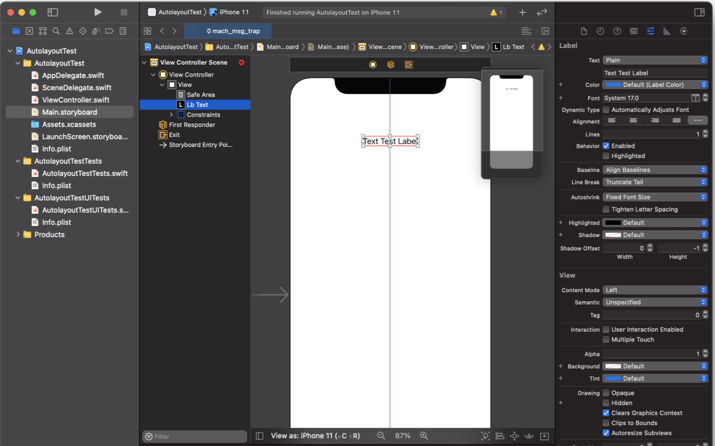Open the Project navigator folder icon
This screenshot has width=715, height=446.
coord(16,31)
